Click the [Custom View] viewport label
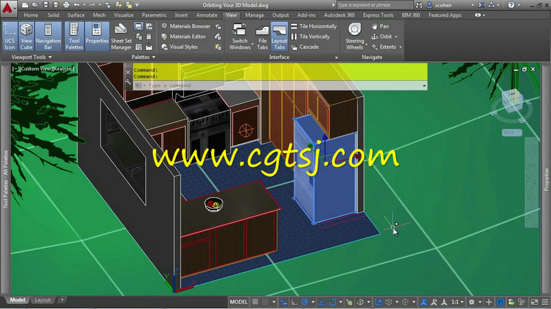The image size is (551, 309). (x=35, y=69)
